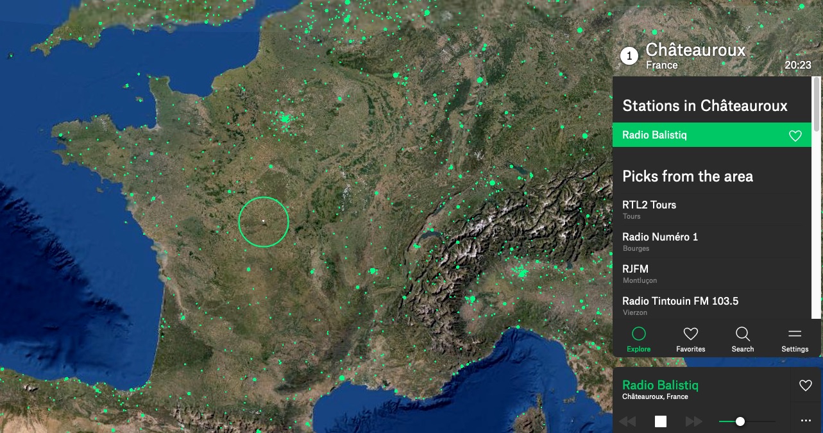Click the now-playing Radio Balistiq title
This screenshot has height=433, width=823.
tap(660, 385)
